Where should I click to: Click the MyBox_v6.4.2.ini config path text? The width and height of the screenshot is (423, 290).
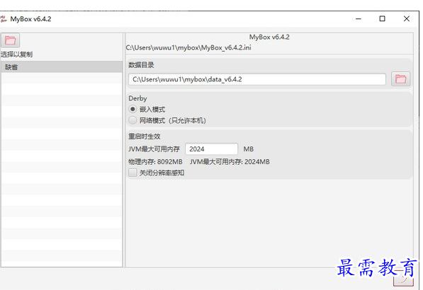click(188, 47)
